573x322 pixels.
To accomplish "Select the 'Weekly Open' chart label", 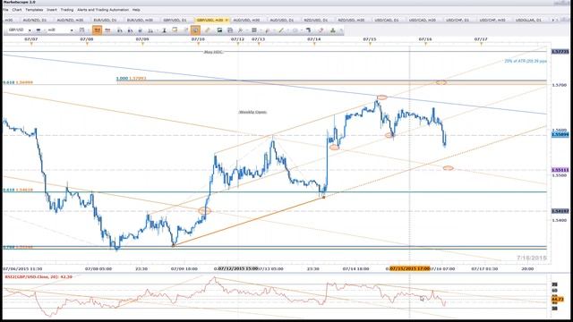I will pyautogui.click(x=252, y=112).
